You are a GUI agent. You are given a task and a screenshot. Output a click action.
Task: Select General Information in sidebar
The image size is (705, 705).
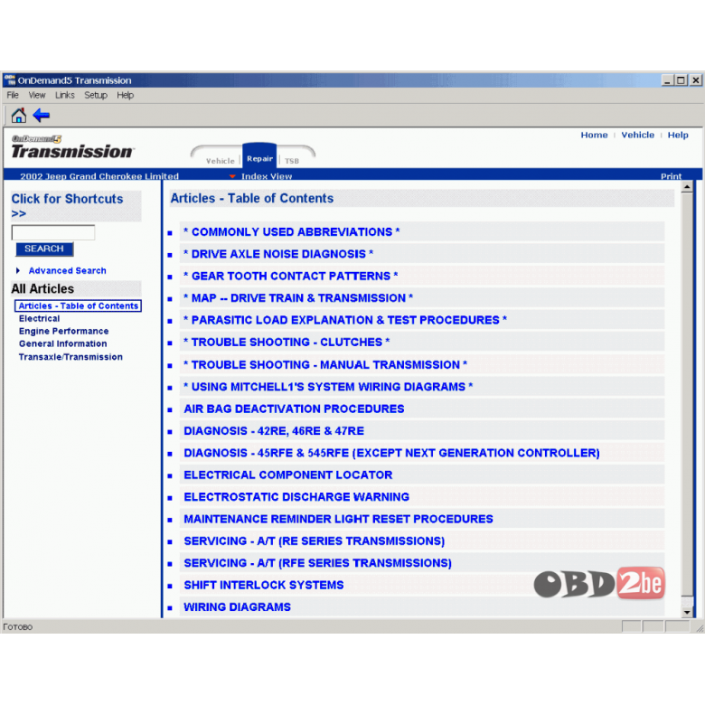point(63,343)
